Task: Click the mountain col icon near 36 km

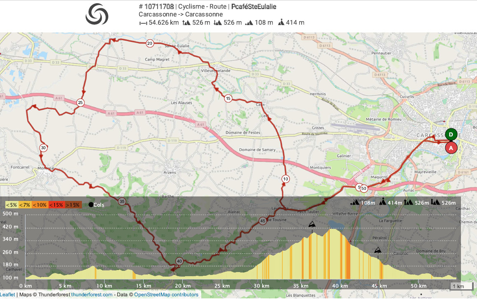Action: [x=312, y=224]
